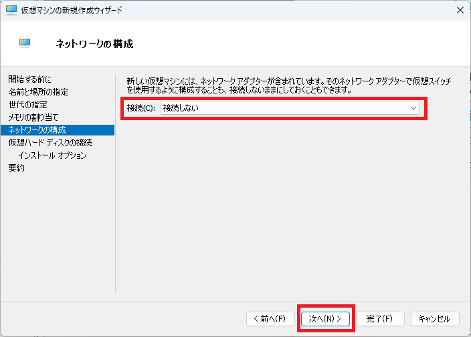
Task: Click the wizard icon in the title bar
Action: pyautogui.click(x=11, y=10)
